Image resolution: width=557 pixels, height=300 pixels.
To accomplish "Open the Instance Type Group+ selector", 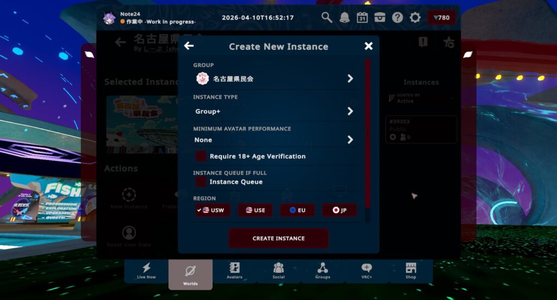I will 350,112.
